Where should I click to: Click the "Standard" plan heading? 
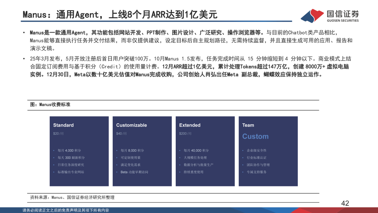63,125
